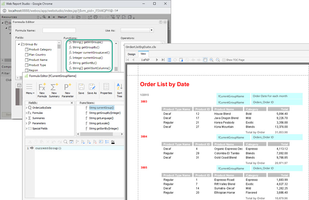Viewport: 309px width, 200px height.
Task: Select String[] getAllSortColumns() function
Action: [x=91, y=68]
